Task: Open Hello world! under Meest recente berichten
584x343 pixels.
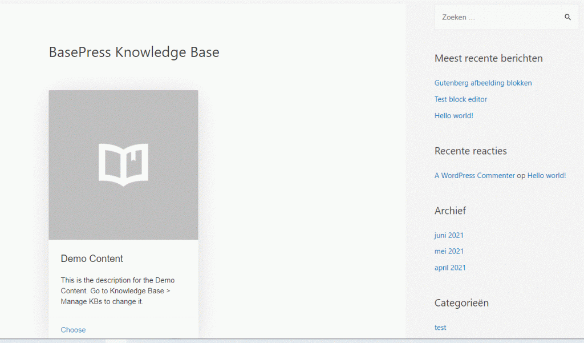Action: pyautogui.click(x=453, y=116)
